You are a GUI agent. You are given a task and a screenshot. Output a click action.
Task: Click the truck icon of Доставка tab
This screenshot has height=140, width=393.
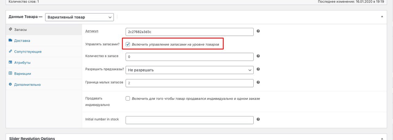click(x=10, y=40)
